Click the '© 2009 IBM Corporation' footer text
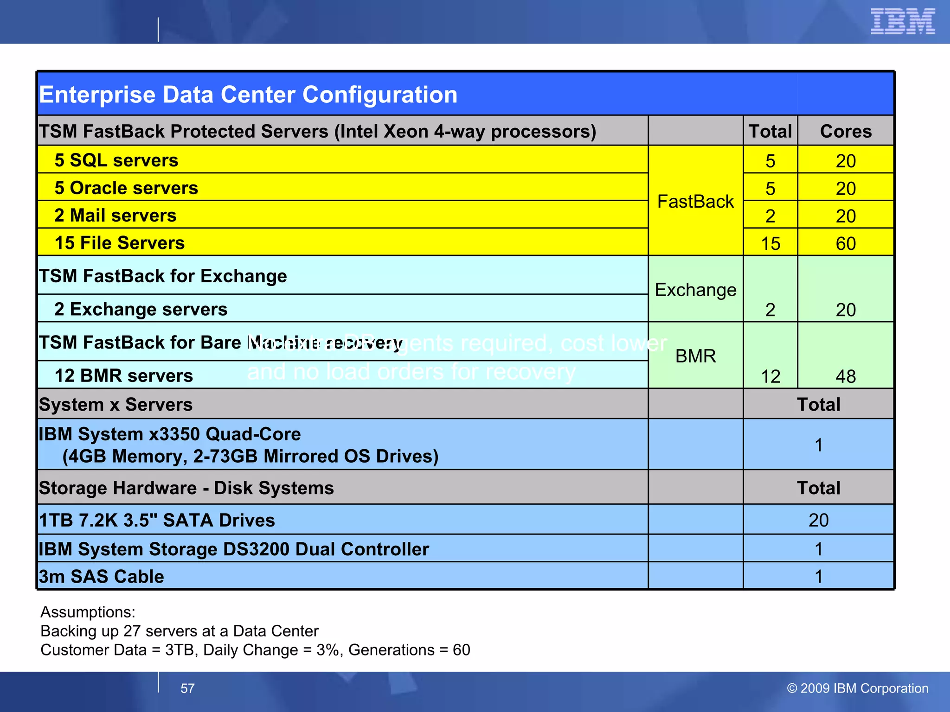Viewport: 950px width, 712px height. (x=858, y=688)
